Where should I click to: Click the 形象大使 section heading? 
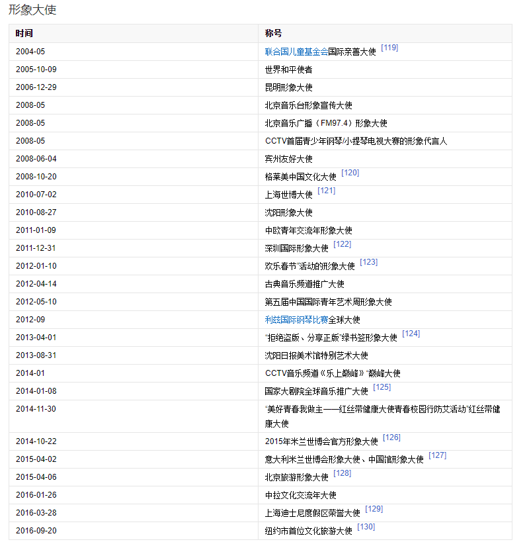pyautogui.click(x=32, y=10)
